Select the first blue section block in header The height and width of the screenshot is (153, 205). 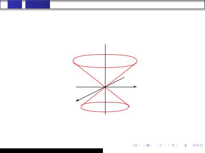tap(15, 4)
